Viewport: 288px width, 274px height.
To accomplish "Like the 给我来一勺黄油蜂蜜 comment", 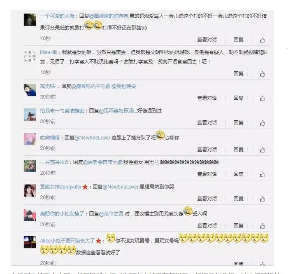I will click(262, 123).
